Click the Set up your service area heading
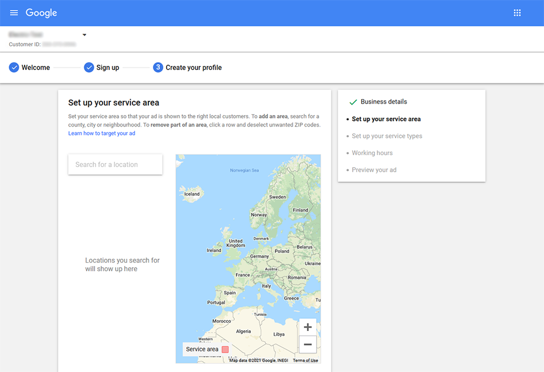Viewport: 544px width, 372px height. point(114,102)
